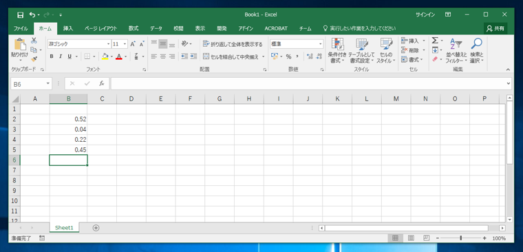Screen dimensions: 523x252
Task: Switch to the ページ レイアウト tab
Action: tap(100, 28)
